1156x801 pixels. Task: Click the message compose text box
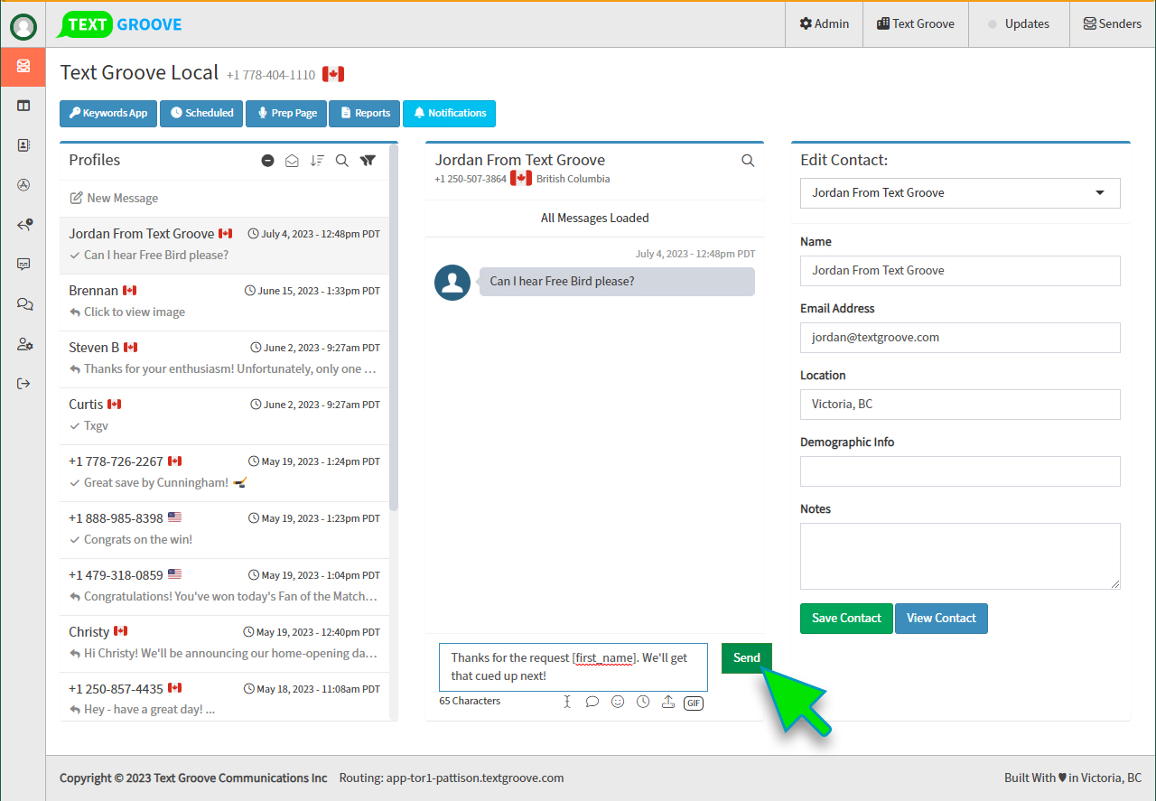[x=573, y=667]
